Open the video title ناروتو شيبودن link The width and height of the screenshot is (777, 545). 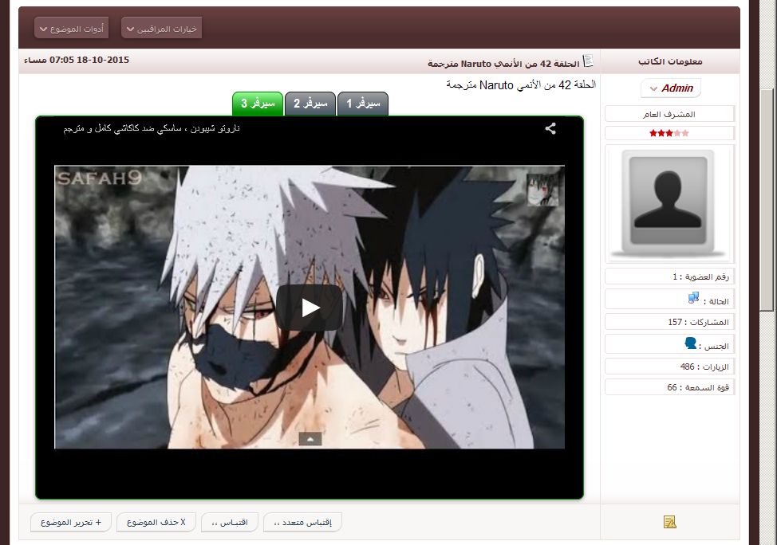[152, 129]
